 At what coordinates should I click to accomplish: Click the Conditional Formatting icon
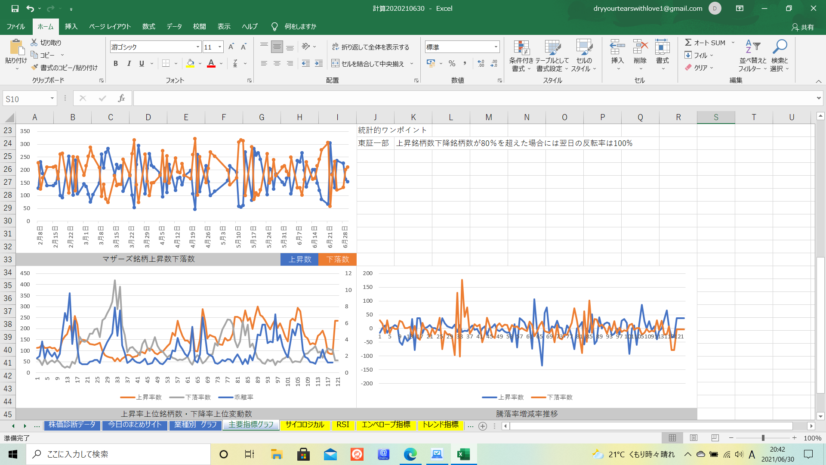tap(521, 48)
